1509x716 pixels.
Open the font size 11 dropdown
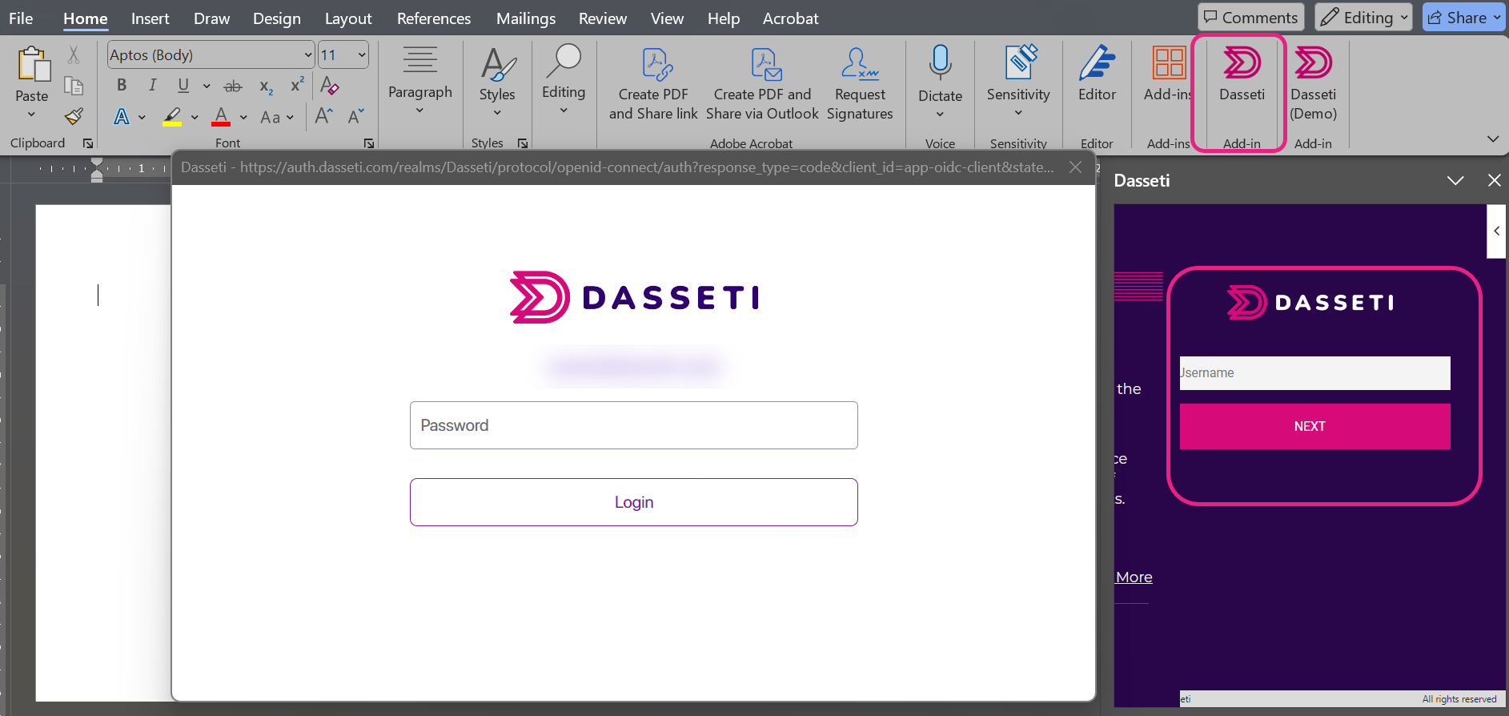point(362,55)
